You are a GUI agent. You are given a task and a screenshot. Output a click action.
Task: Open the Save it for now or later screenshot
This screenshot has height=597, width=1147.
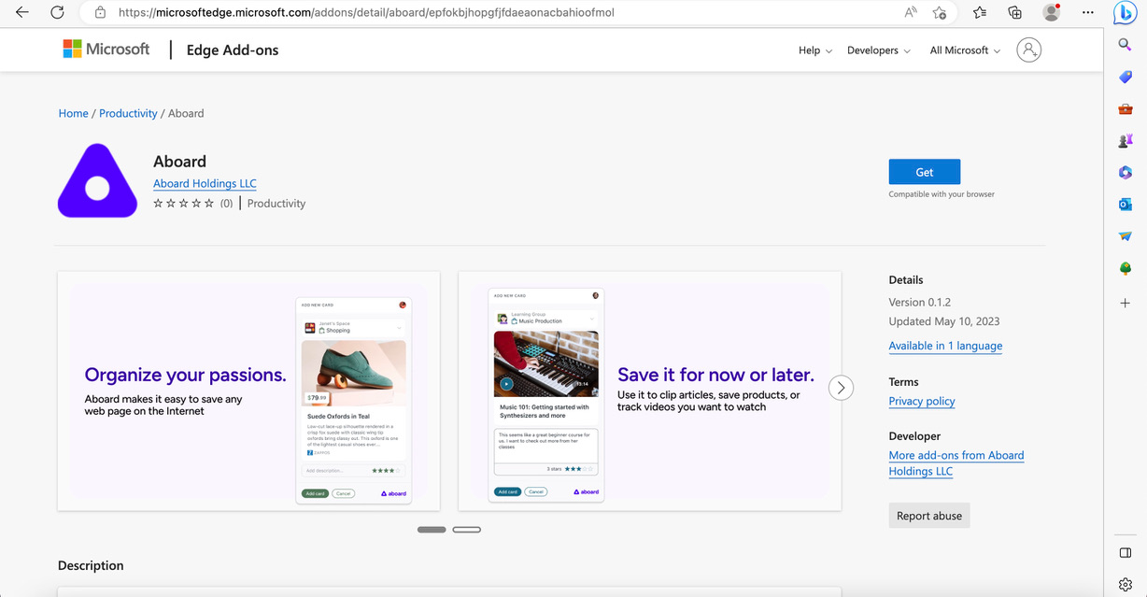pyautogui.click(x=650, y=391)
